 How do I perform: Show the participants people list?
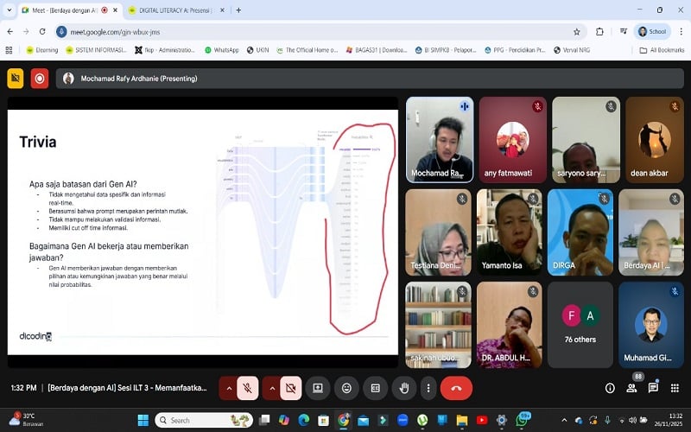[631, 388]
